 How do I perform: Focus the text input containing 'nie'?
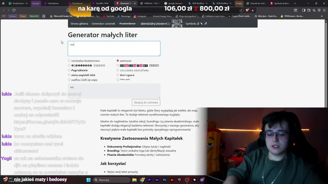point(114,49)
